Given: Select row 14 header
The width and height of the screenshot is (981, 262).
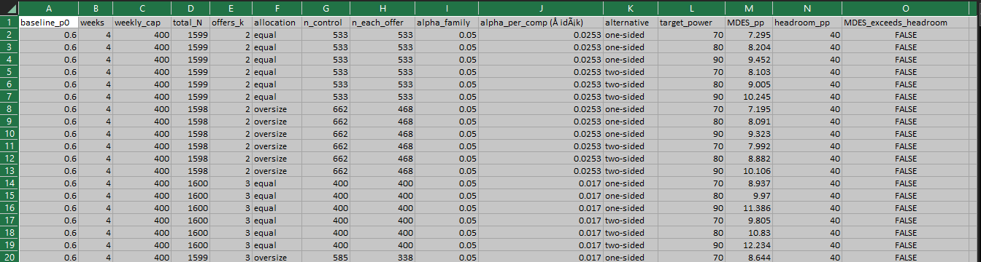Looking at the screenshot, I should (9, 183).
